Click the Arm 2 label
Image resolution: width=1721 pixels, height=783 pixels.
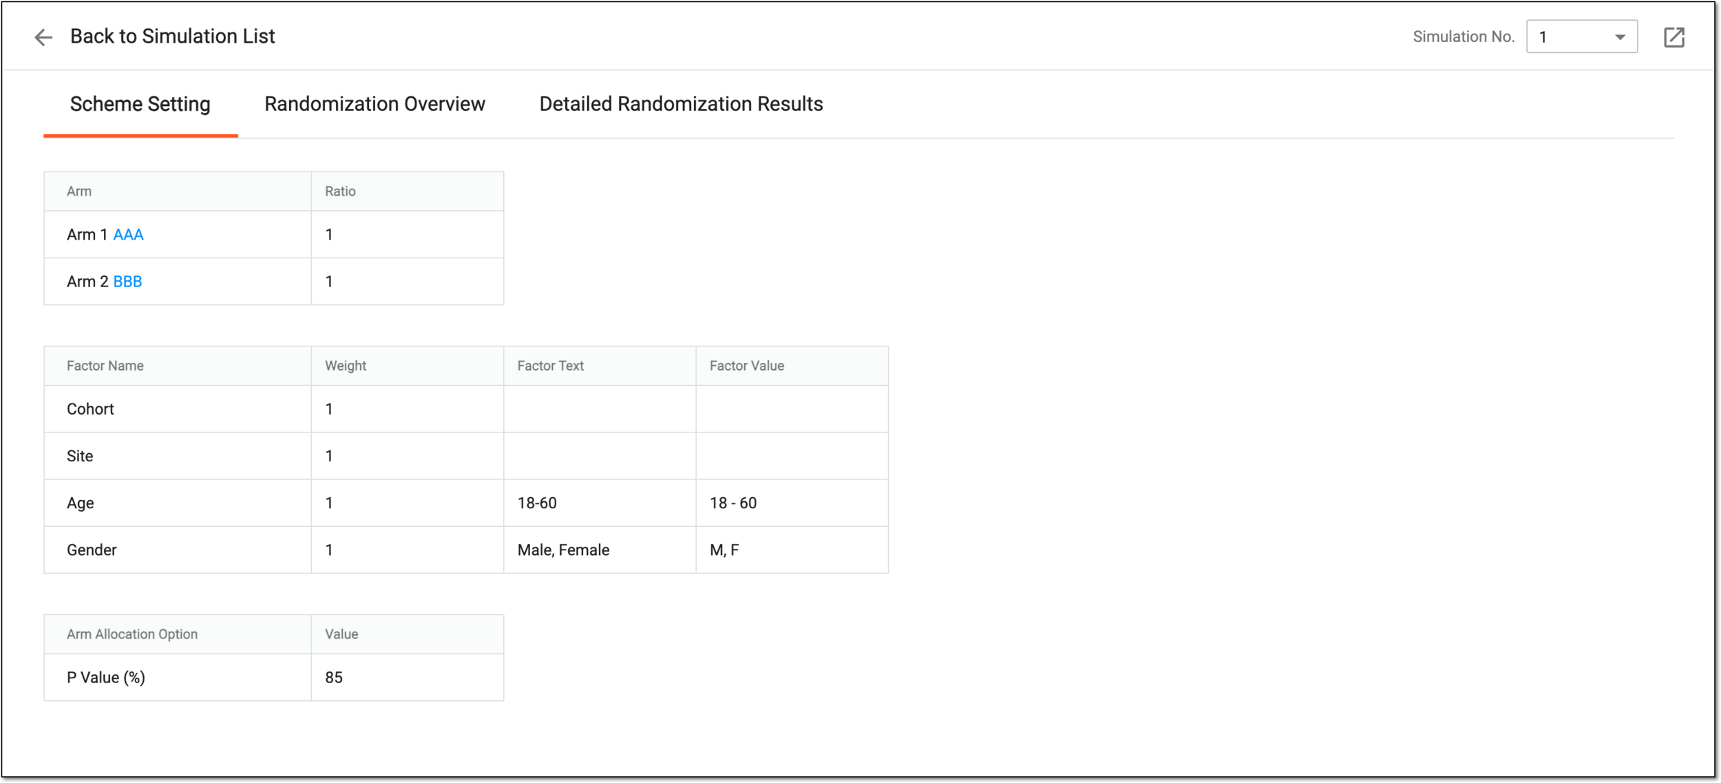click(87, 282)
